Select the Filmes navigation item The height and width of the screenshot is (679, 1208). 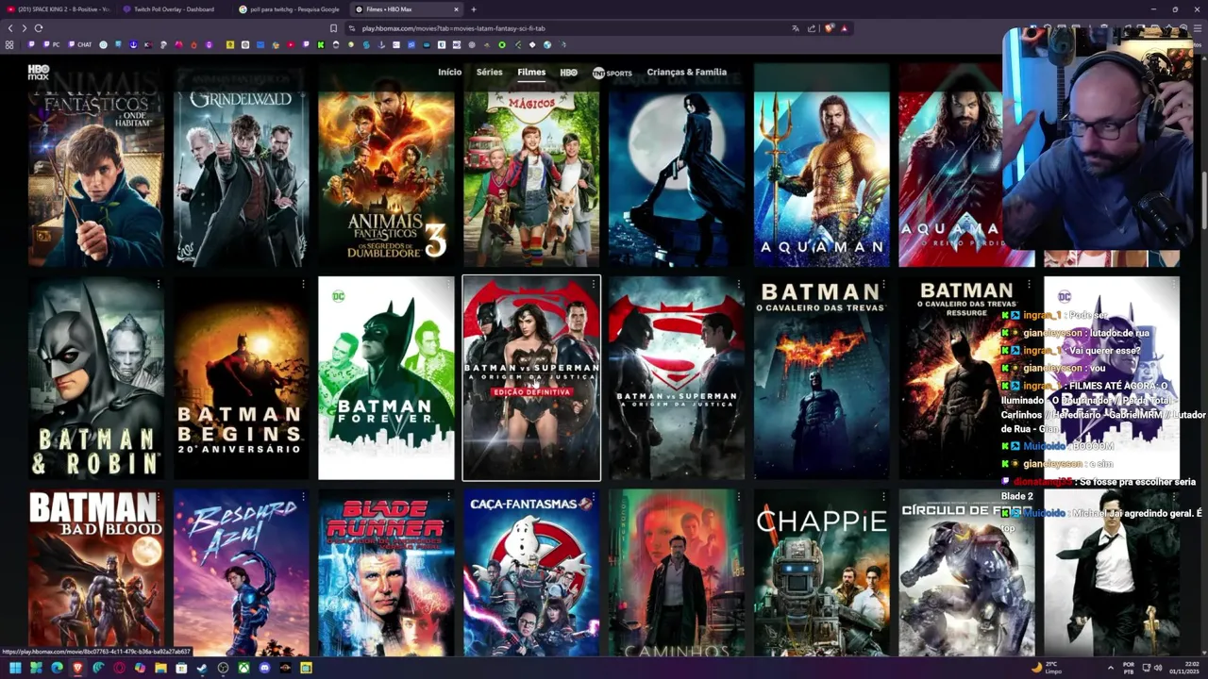[x=531, y=72]
